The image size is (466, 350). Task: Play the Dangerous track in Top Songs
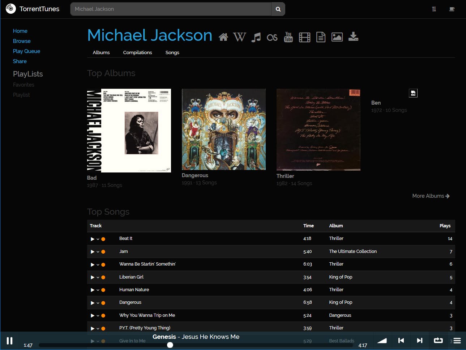point(93,303)
